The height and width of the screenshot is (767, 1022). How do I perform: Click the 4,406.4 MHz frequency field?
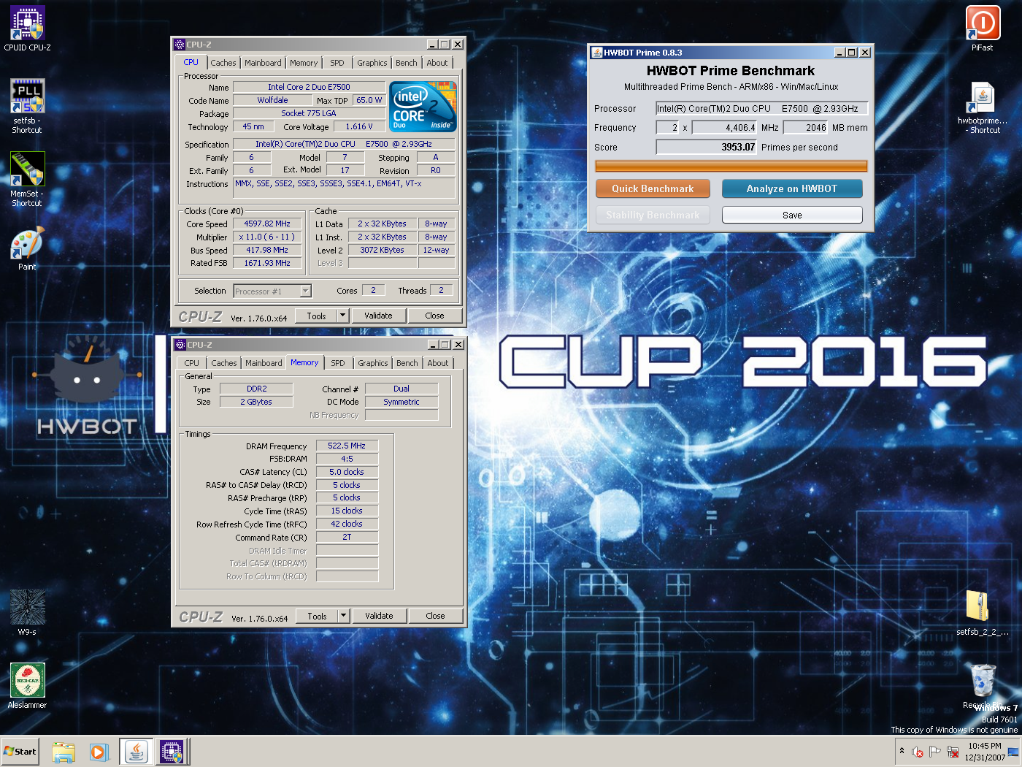pyautogui.click(x=725, y=127)
